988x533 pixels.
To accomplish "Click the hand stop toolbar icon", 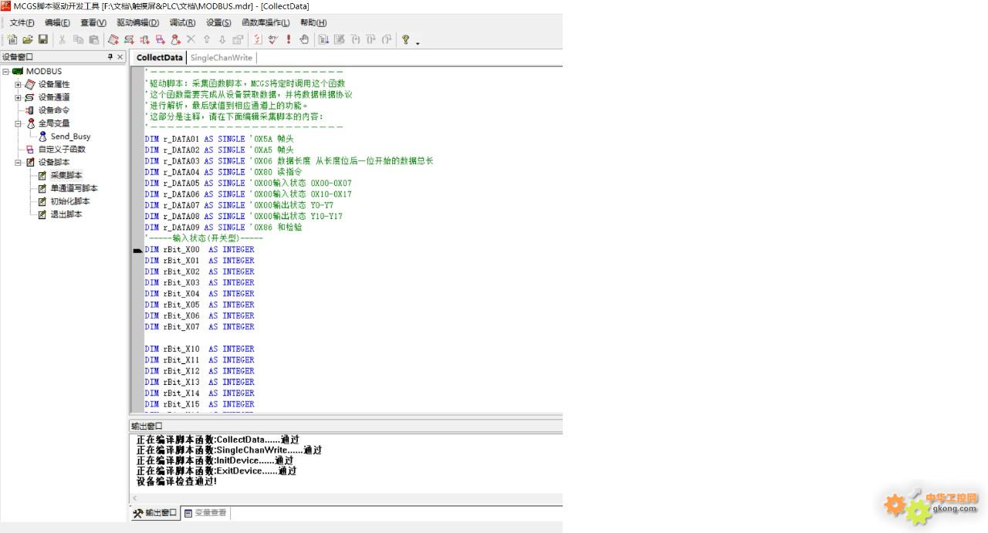I will [304, 39].
